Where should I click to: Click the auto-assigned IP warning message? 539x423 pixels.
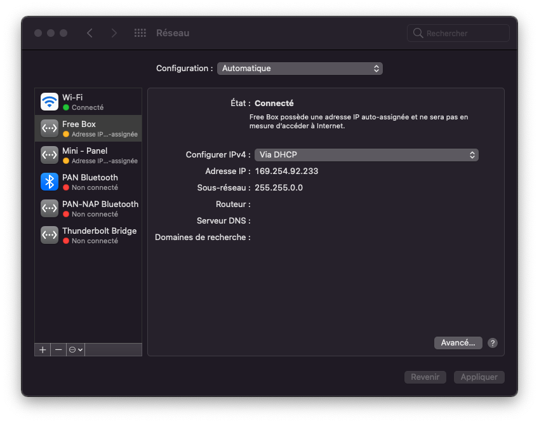point(359,121)
